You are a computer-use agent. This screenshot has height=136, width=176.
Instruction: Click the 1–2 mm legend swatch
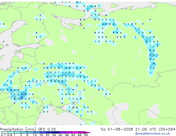pos(17,132)
